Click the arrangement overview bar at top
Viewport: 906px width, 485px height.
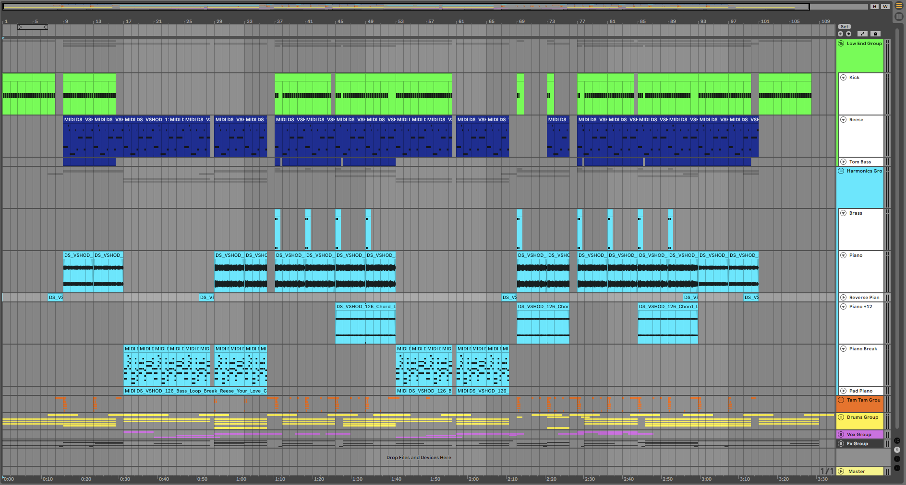coord(406,7)
